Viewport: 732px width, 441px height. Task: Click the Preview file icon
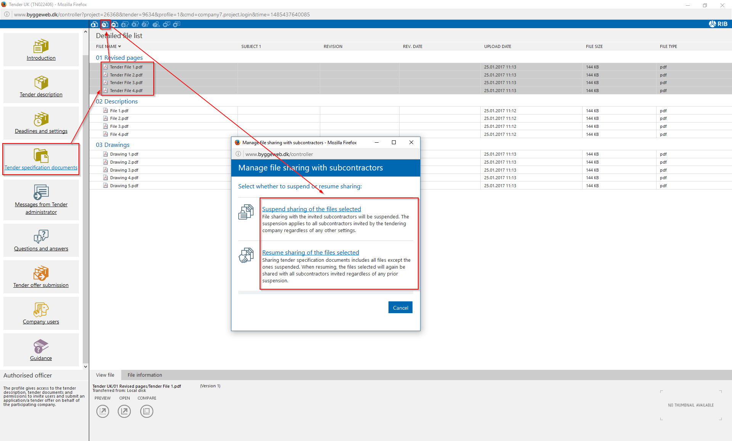coord(103,411)
